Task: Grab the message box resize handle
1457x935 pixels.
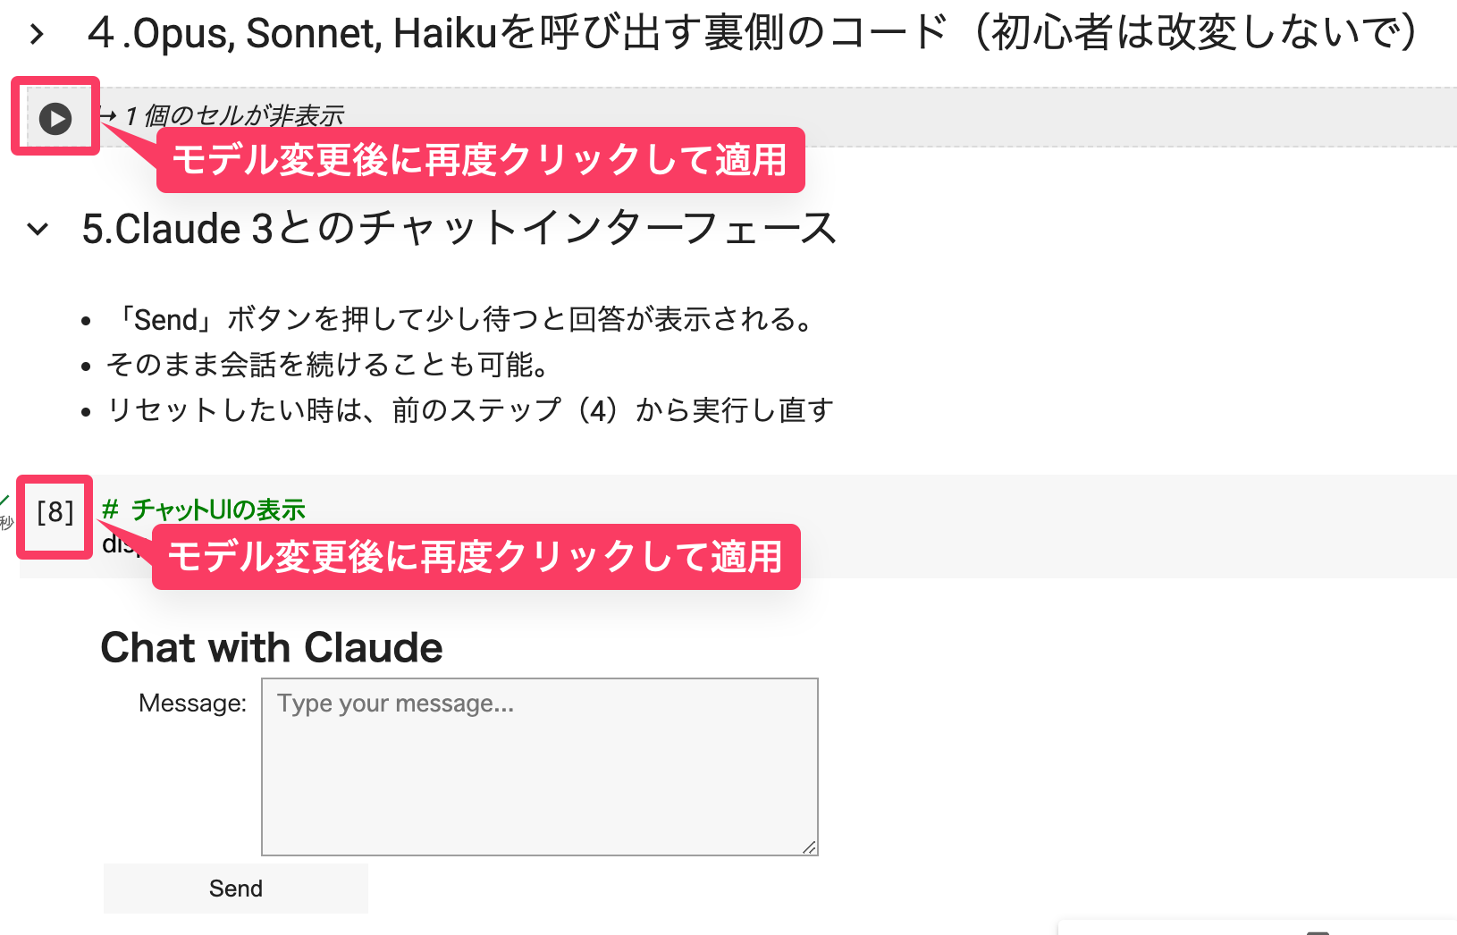Action: [x=809, y=847]
